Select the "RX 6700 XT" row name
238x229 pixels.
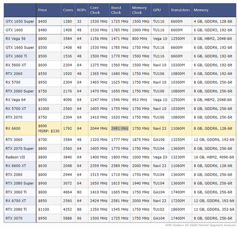click(16, 200)
